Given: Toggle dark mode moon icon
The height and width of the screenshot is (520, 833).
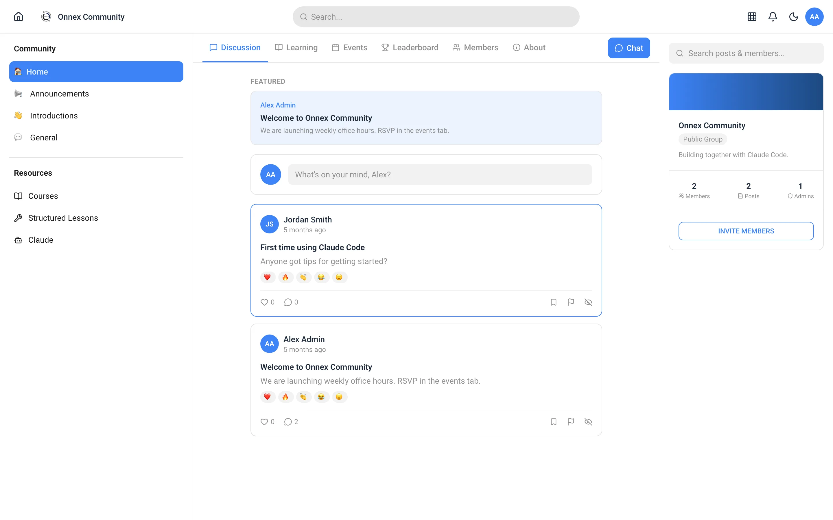Looking at the screenshot, I should pyautogui.click(x=793, y=17).
